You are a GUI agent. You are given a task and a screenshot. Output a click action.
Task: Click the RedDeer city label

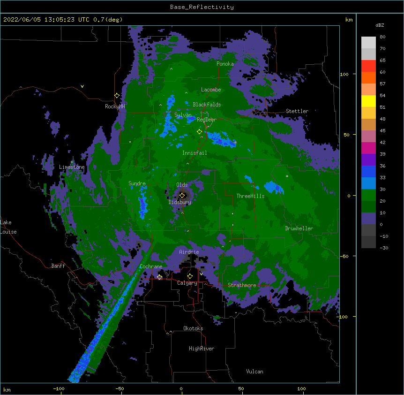click(207, 120)
